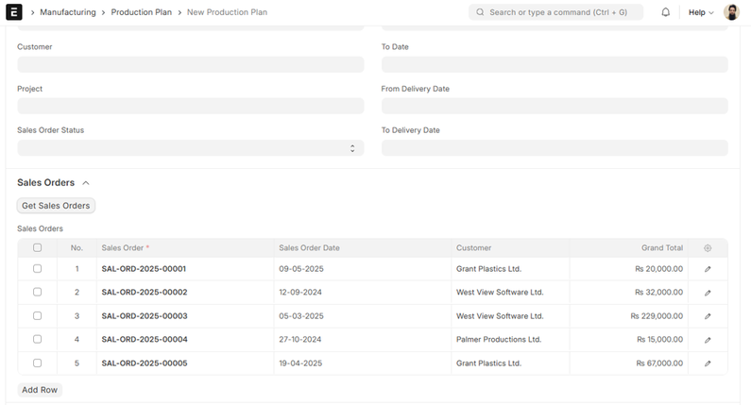This screenshot has width=751, height=405.
Task: Open table column settings gear icon
Action: (708, 248)
